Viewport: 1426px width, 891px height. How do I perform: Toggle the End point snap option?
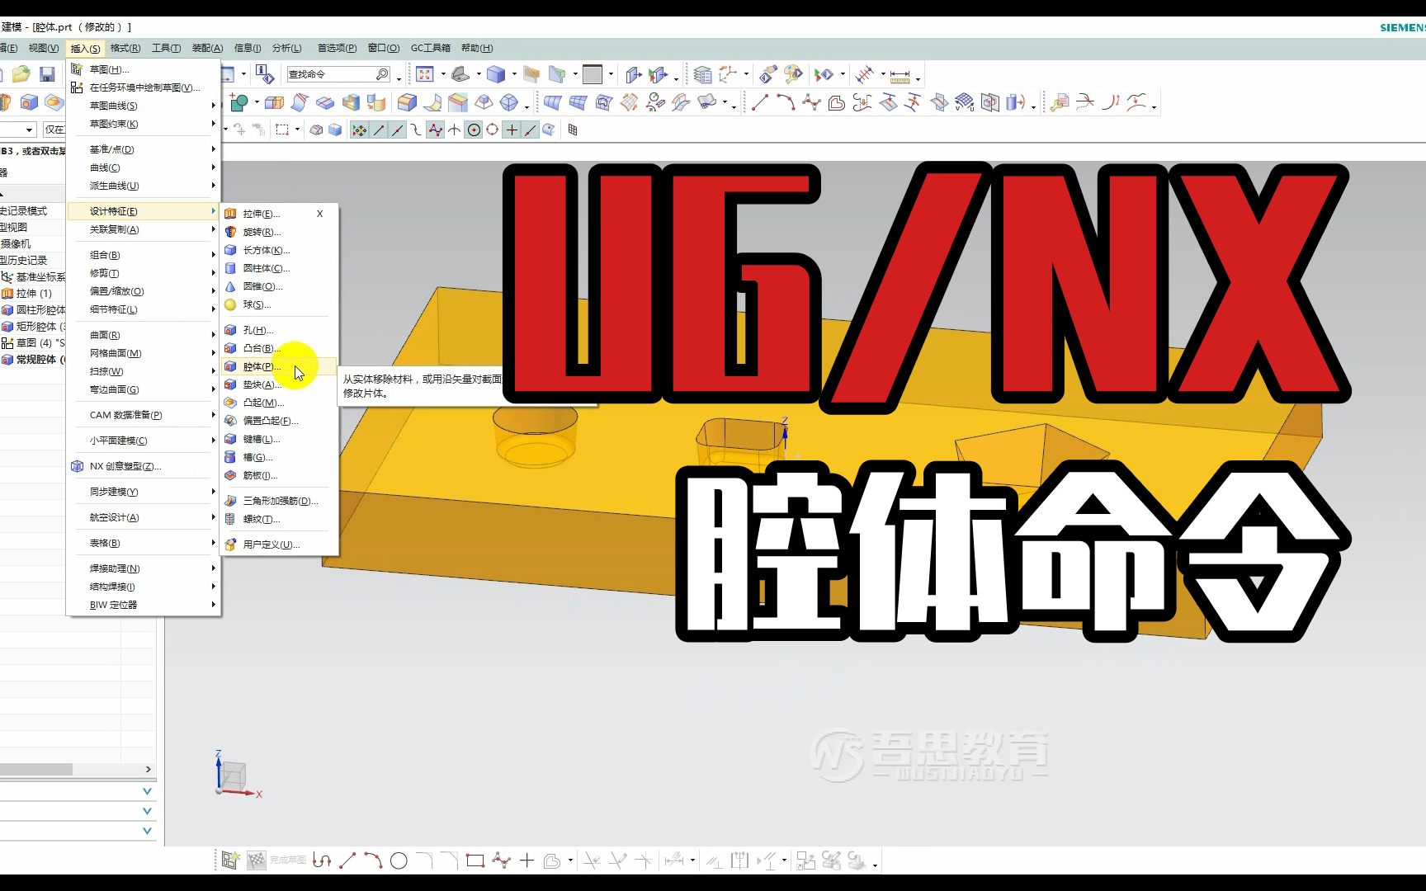pos(379,130)
